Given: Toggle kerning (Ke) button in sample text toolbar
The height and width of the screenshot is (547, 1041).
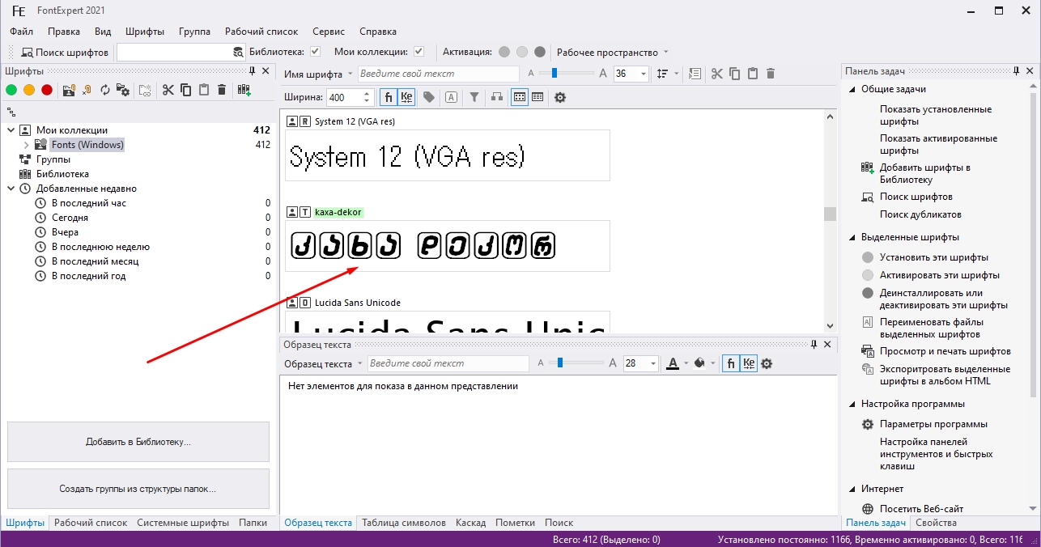Looking at the screenshot, I should (x=749, y=363).
